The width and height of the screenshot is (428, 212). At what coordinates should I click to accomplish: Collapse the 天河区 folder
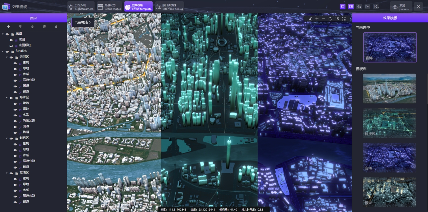[x=7, y=57]
